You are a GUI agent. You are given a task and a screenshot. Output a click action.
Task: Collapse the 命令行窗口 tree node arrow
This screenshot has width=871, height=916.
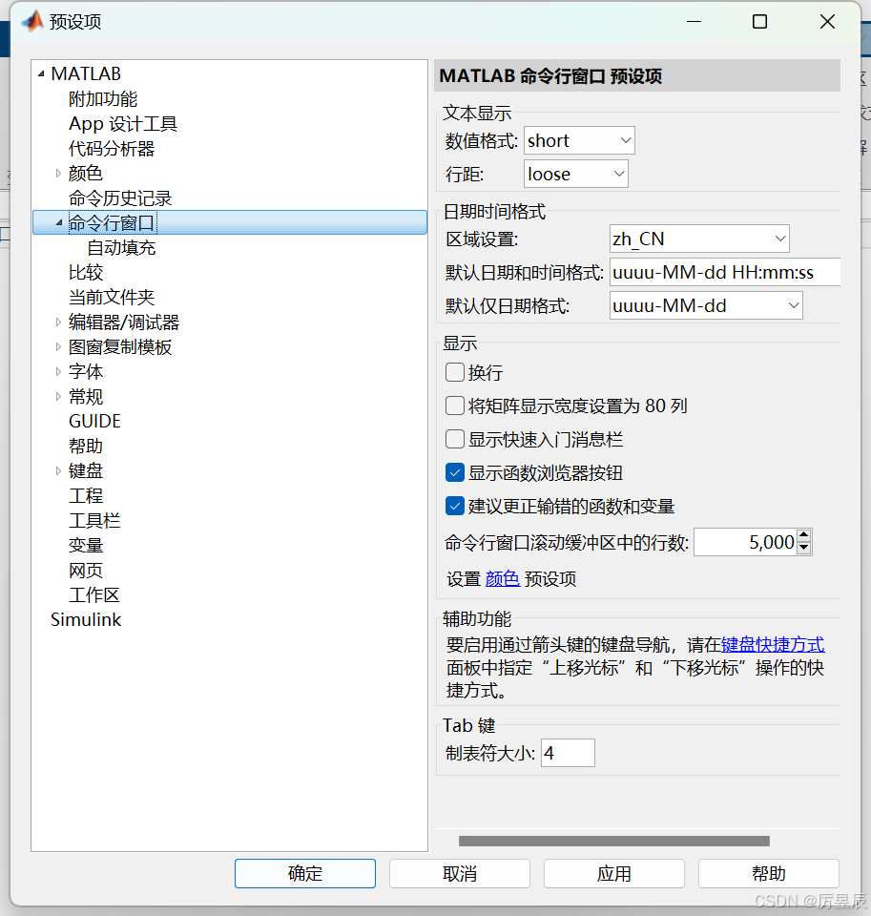pos(58,222)
